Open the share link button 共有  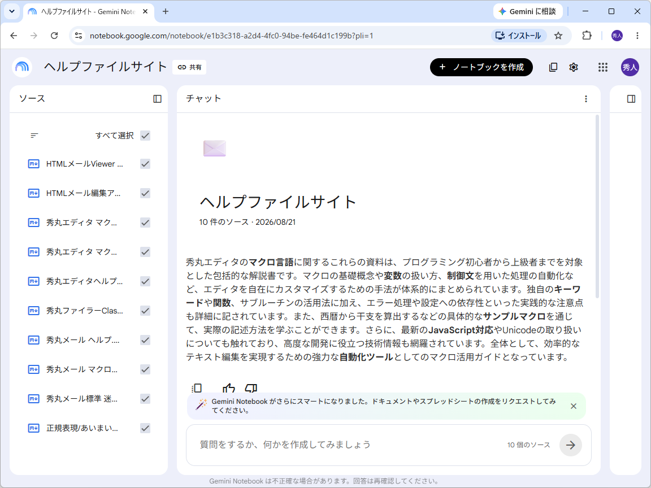pos(190,67)
